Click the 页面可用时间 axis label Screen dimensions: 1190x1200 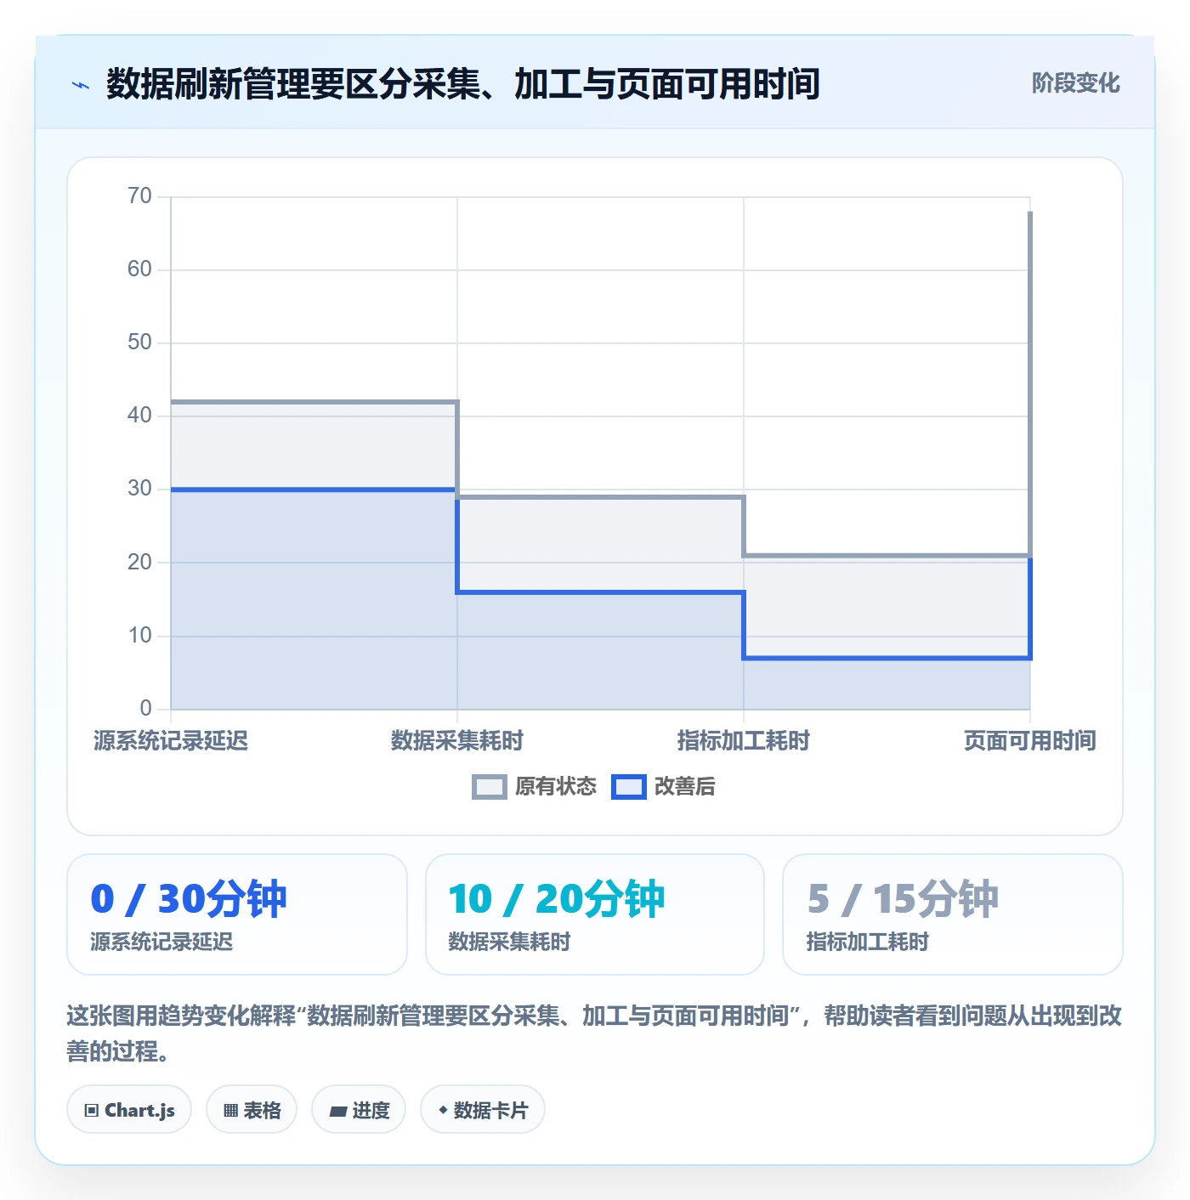[1030, 741]
